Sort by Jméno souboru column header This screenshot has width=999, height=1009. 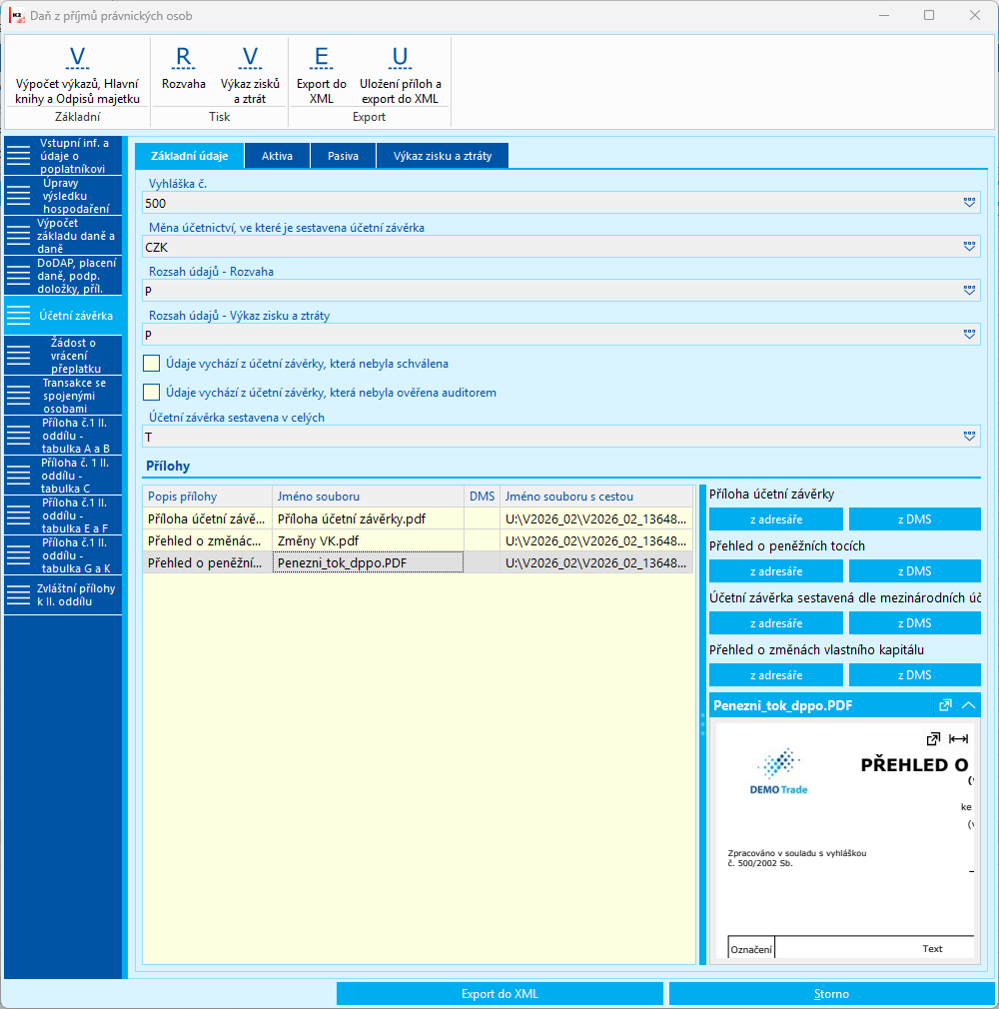coord(369,497)
